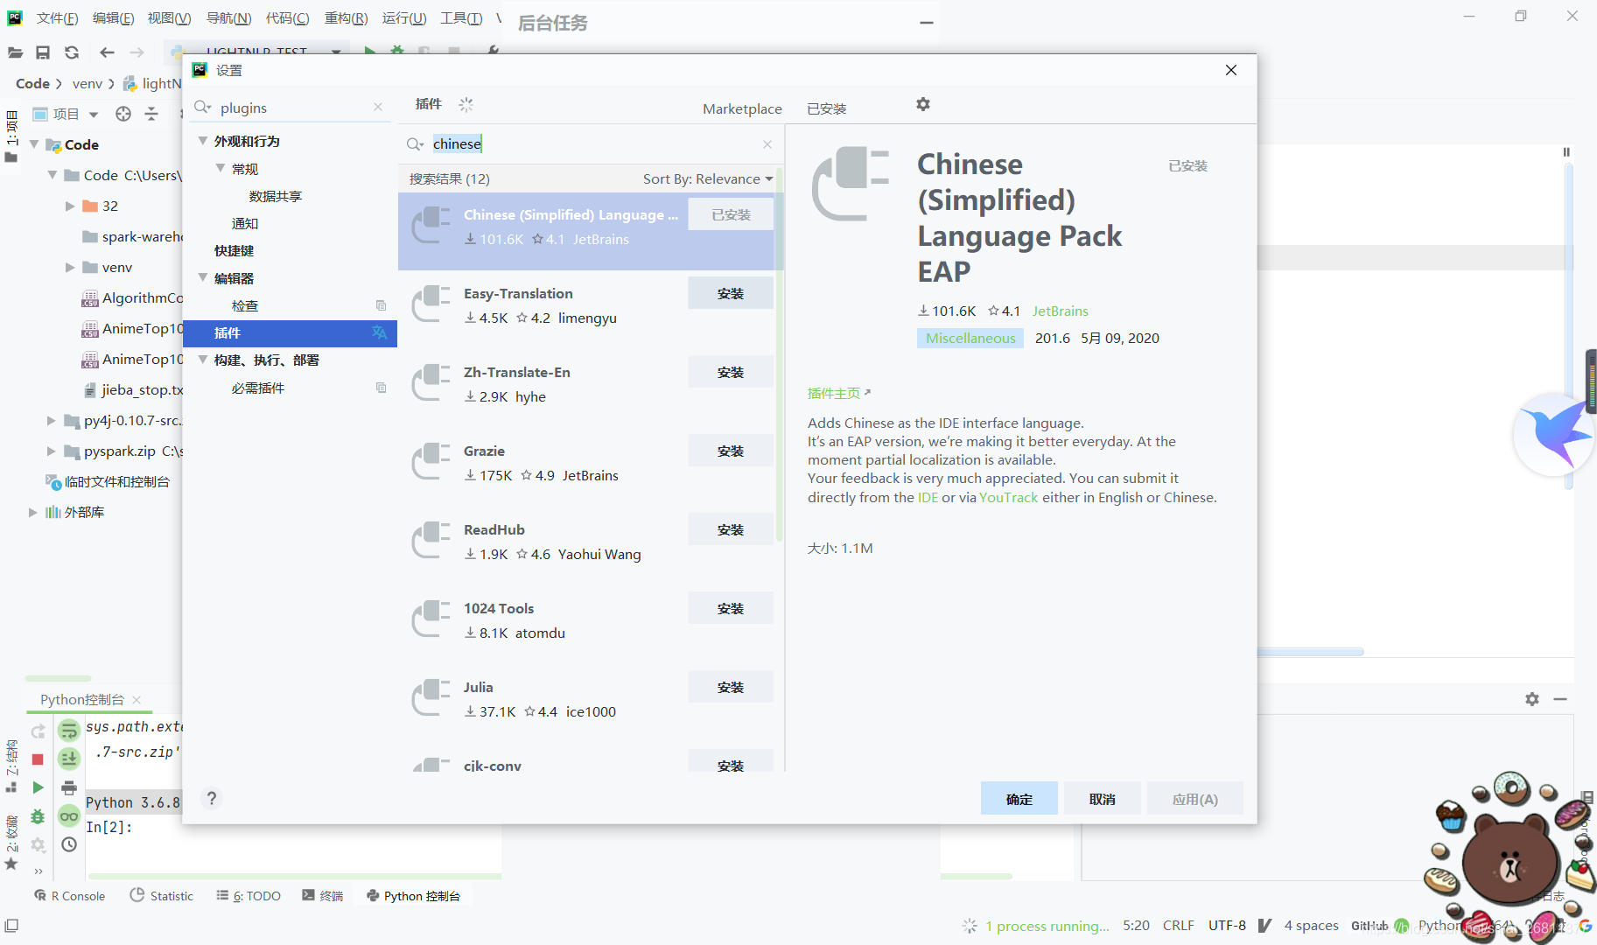Collapse the 常规 settings subgroup

(x=221, y=168)
